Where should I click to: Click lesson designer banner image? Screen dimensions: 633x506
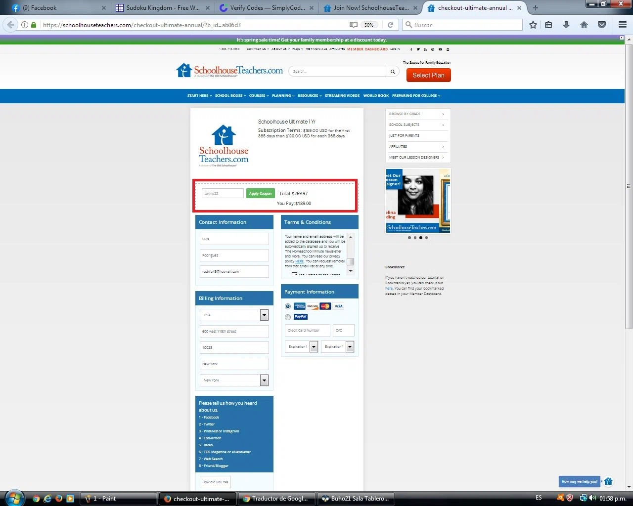coord(418,201)
